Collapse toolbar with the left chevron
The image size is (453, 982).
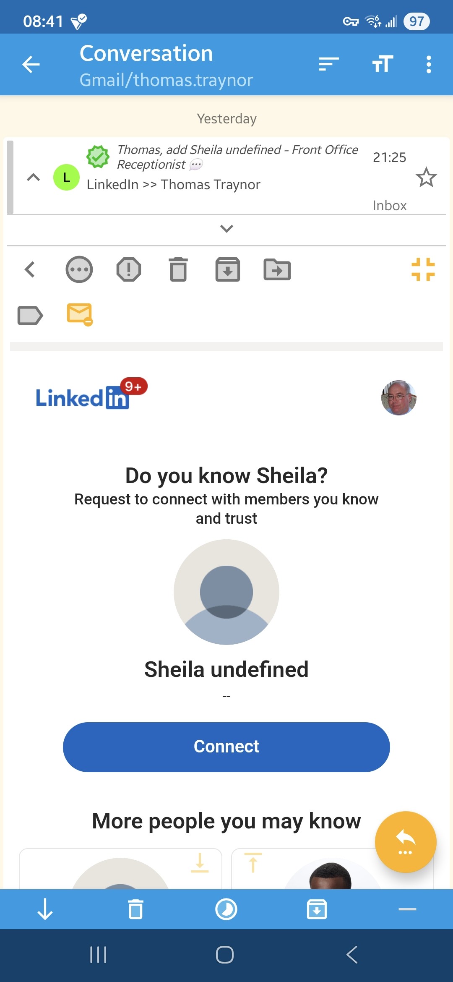point(30,269)
